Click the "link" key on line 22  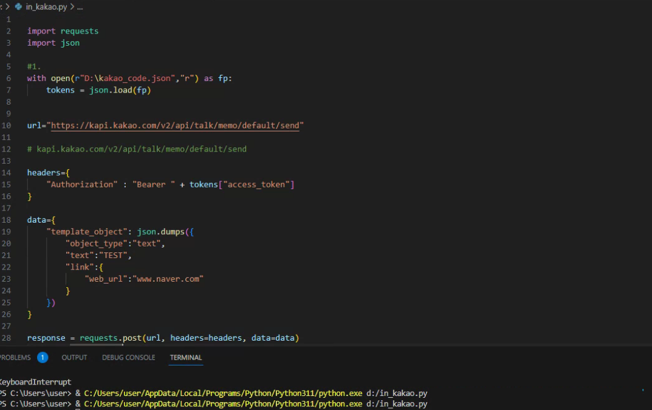pos(80,267)
